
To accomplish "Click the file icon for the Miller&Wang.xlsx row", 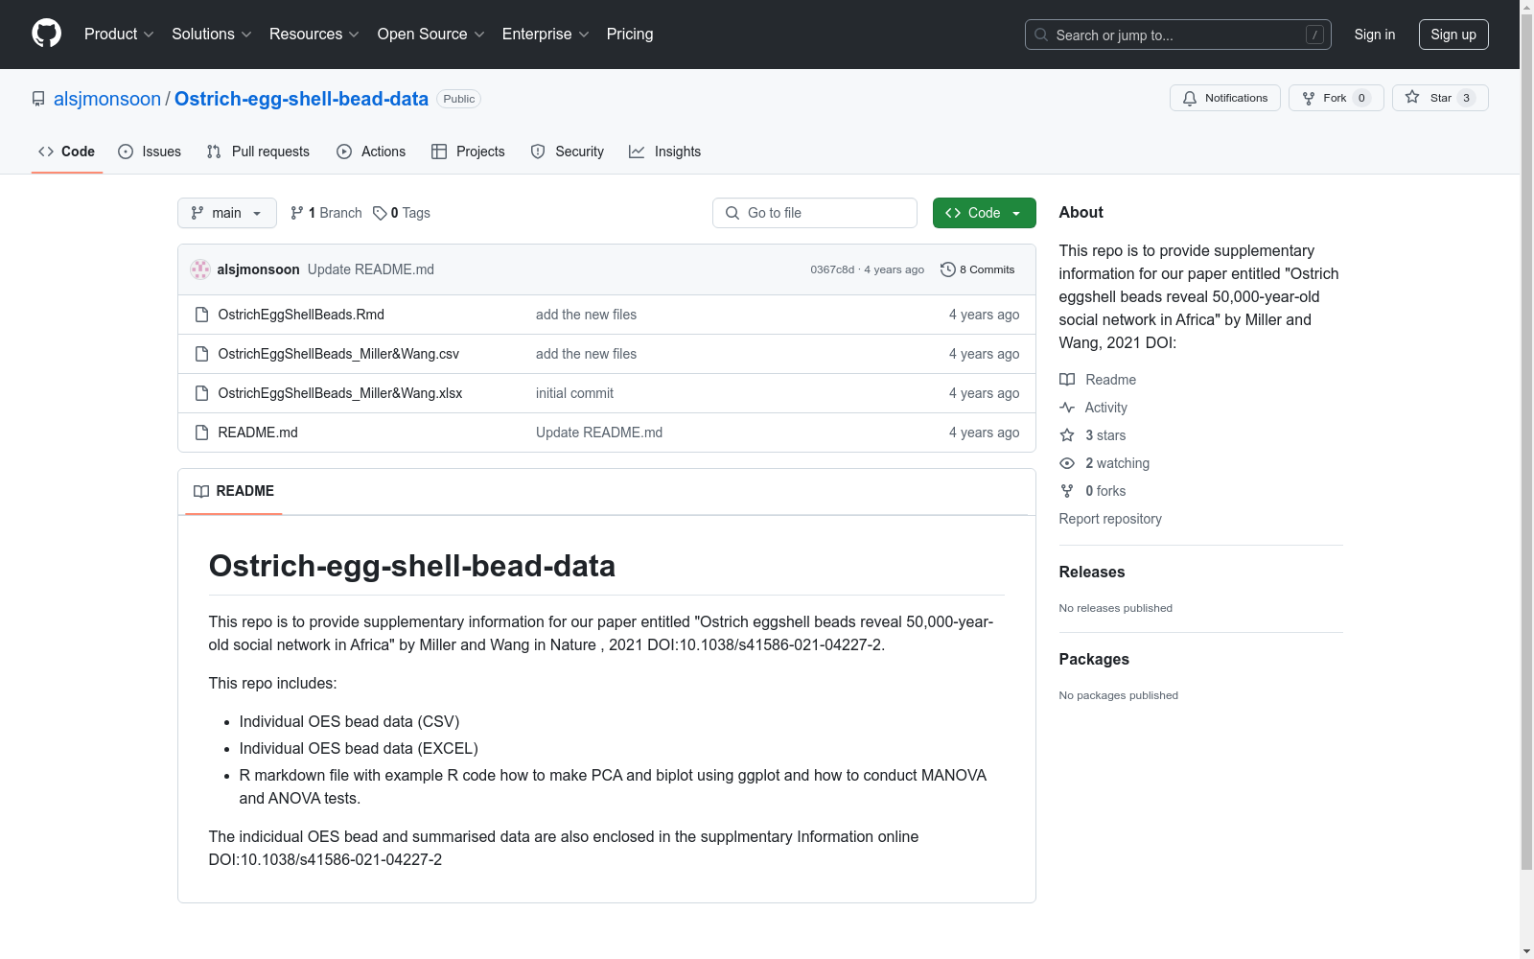I will [x=201, y=393].
